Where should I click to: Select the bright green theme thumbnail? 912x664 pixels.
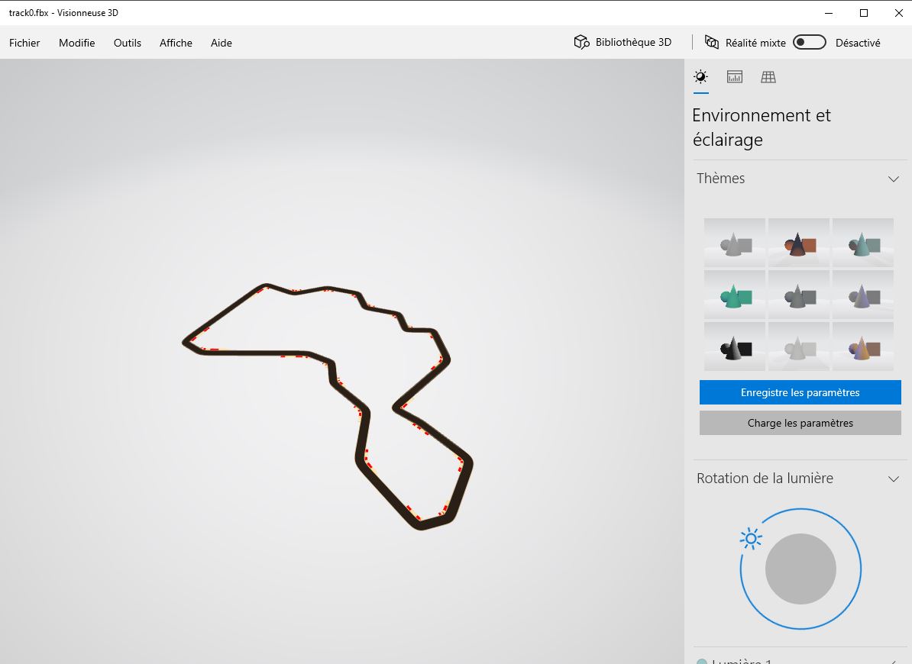735,295
